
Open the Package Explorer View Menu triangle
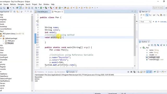coord(25,11)
